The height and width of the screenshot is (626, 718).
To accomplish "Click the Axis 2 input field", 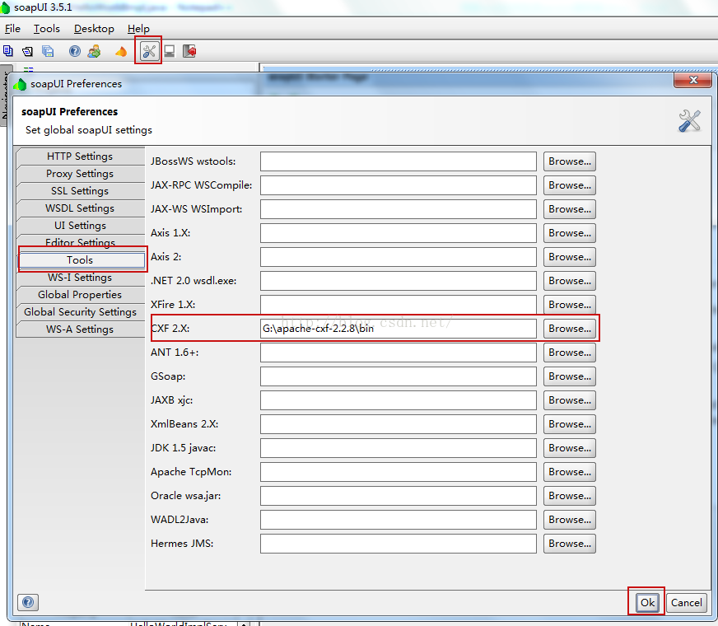I will (x=399, y=257).
